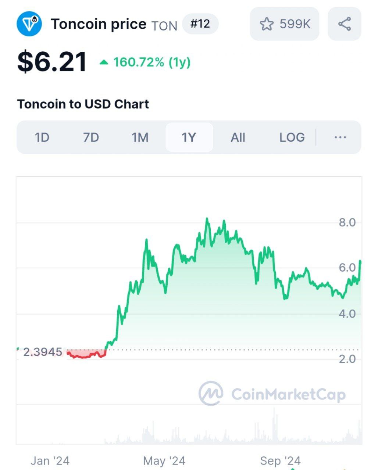Click the May '24 axis label

164,460
